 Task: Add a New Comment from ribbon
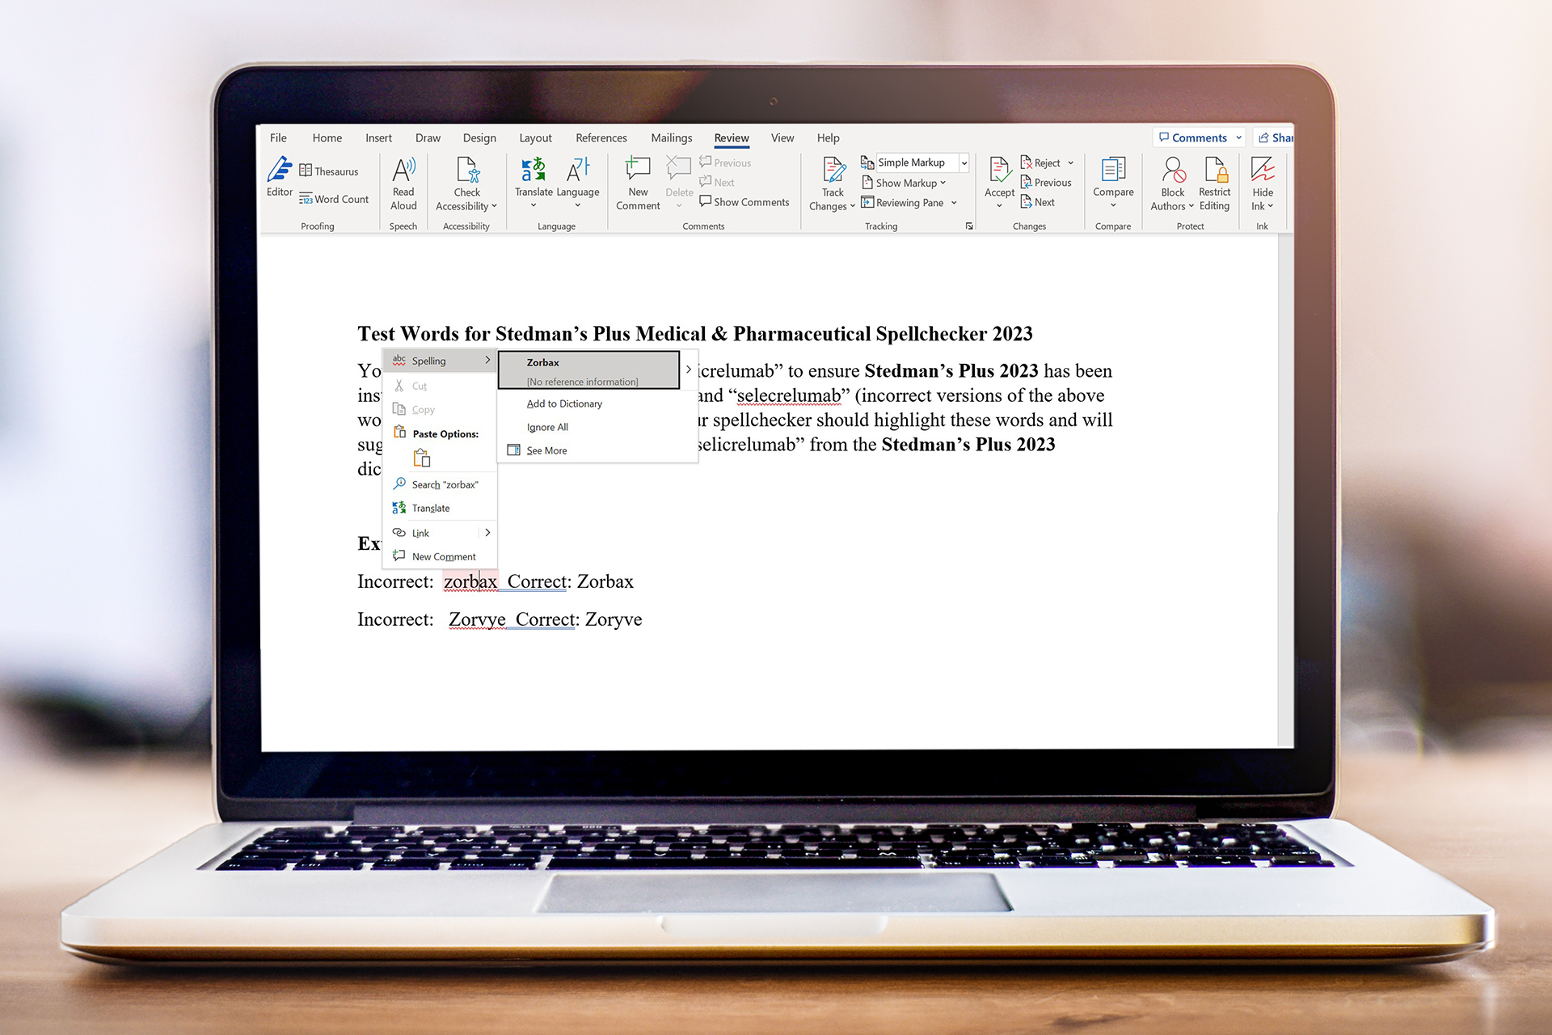[638, 184]
